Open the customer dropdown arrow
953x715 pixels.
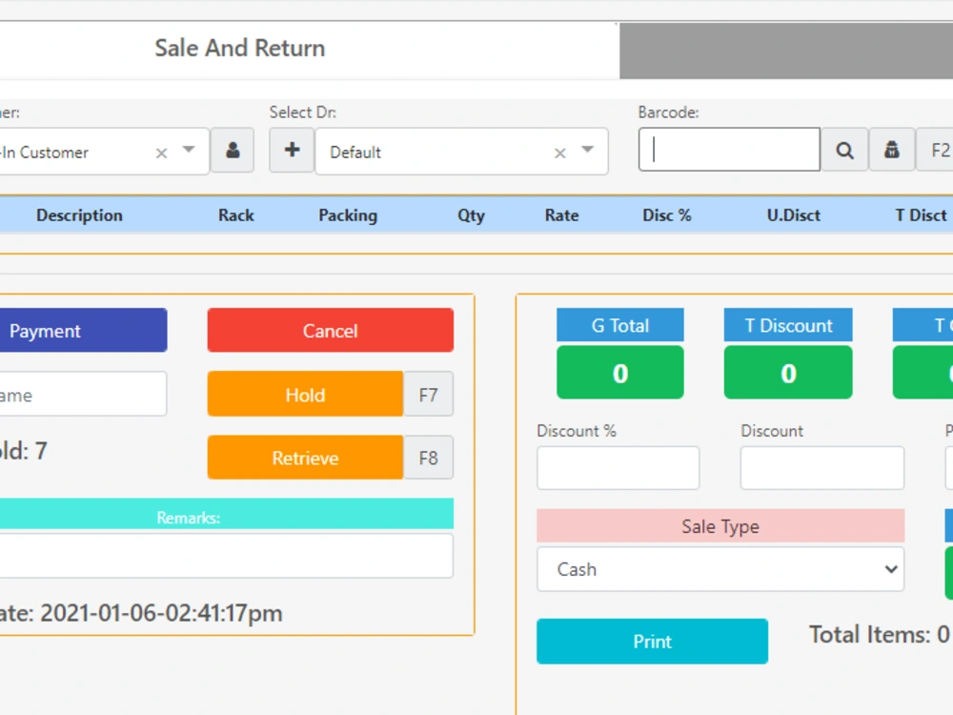[x=189, y=150]
